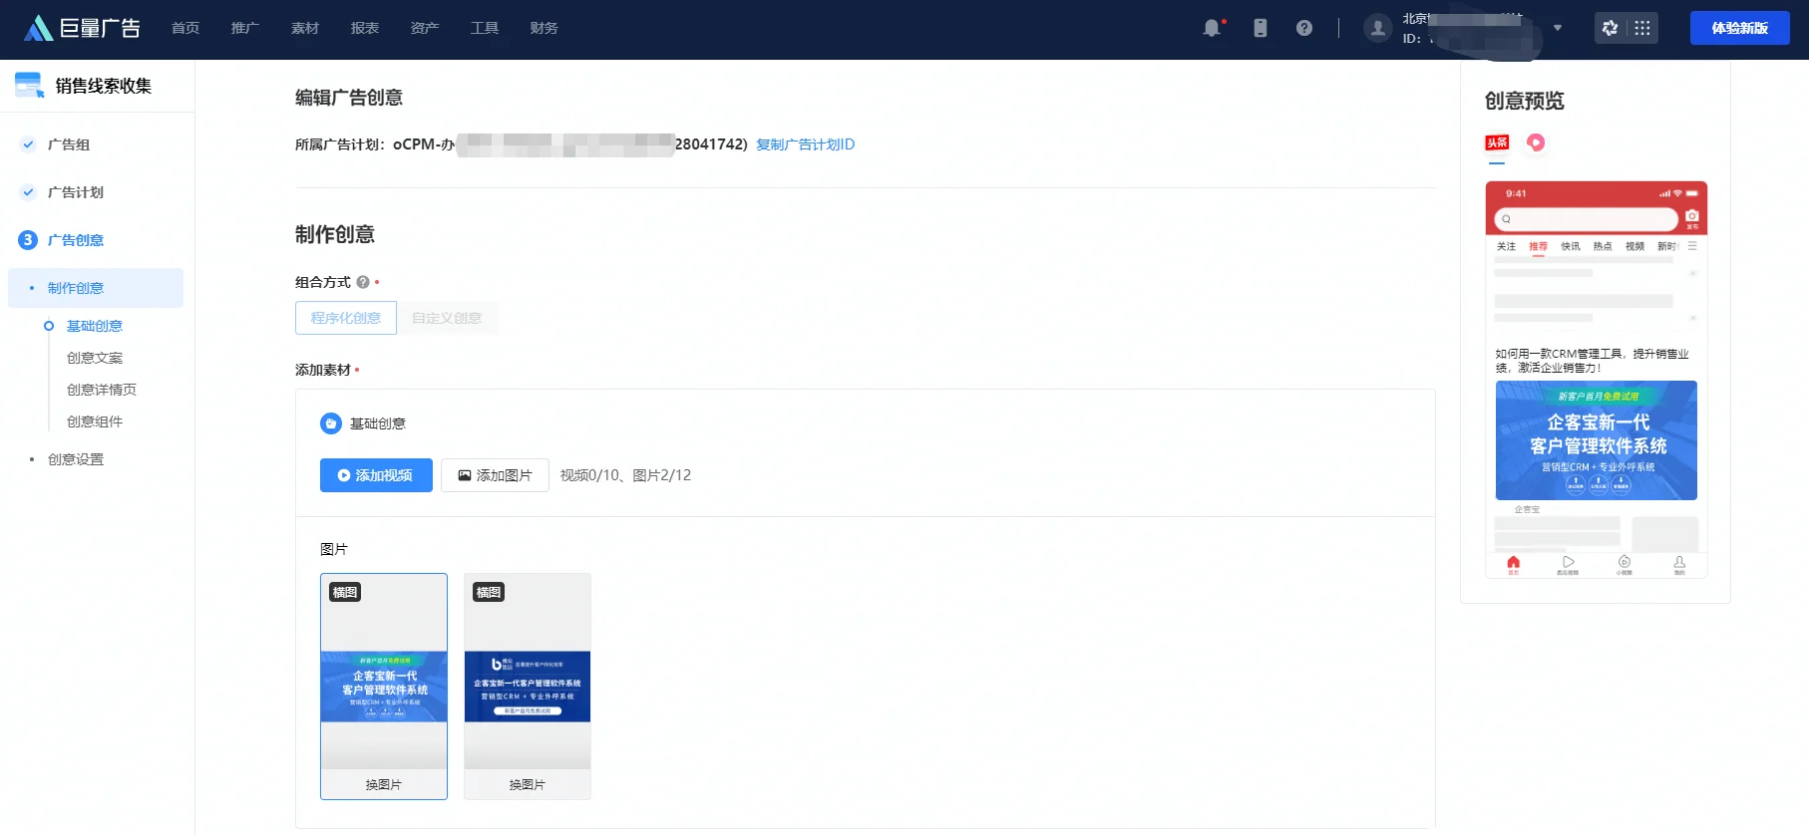1809x835 pixels.
Task: Click the hamburger icon in preview tabs
Action: [1692, 245]
